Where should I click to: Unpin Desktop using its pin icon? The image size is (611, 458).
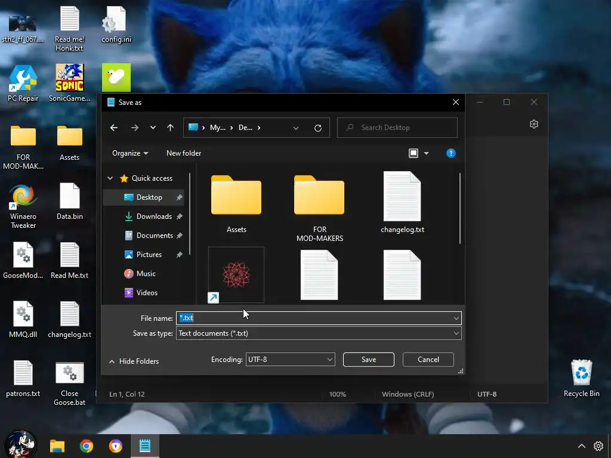point(179,197)
